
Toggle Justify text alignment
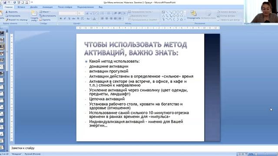116,18
